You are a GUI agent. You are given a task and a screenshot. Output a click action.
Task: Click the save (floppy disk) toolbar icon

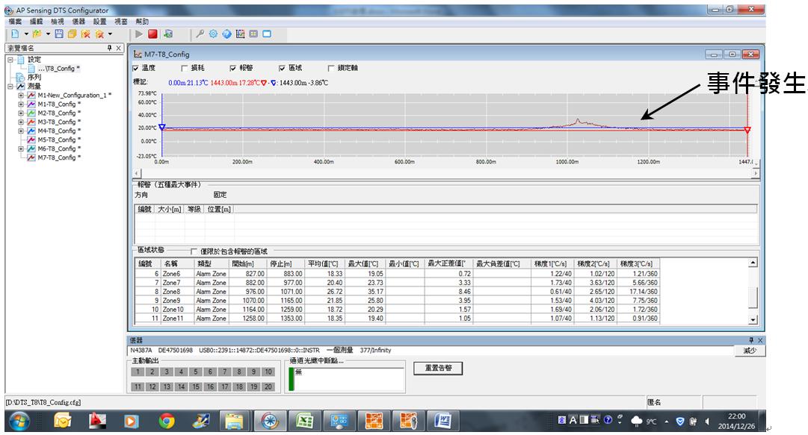[x=59, y=34]
